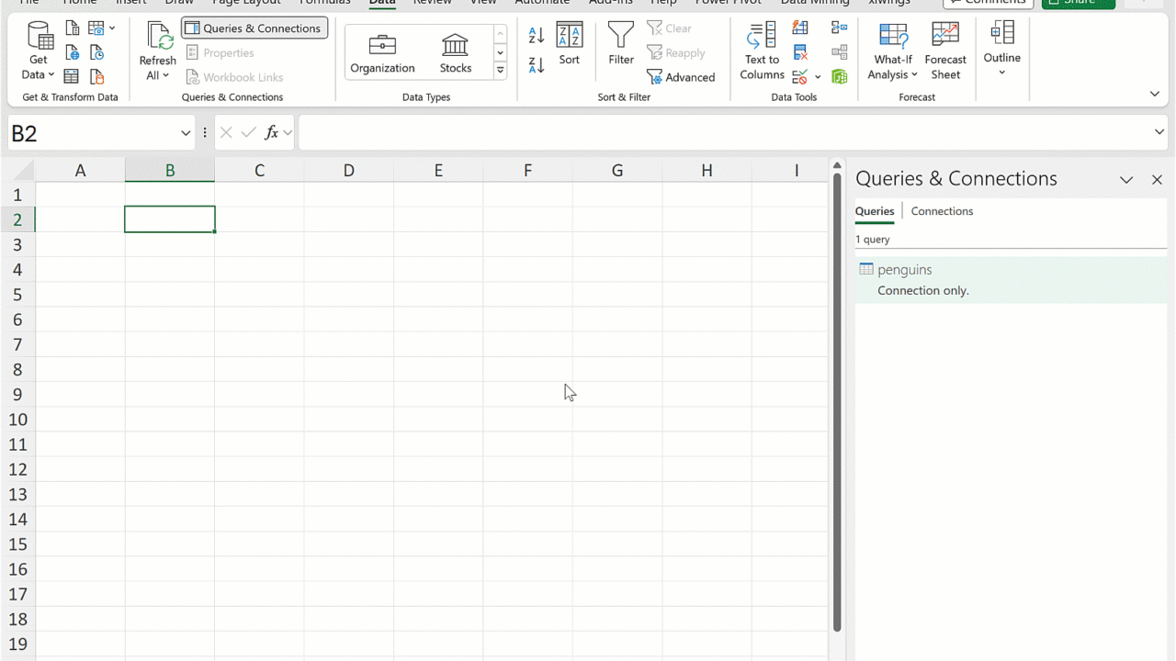Viewport: 1176px width, 661px height.
Task: Select the Queries tab in pane
Action: 874,211
